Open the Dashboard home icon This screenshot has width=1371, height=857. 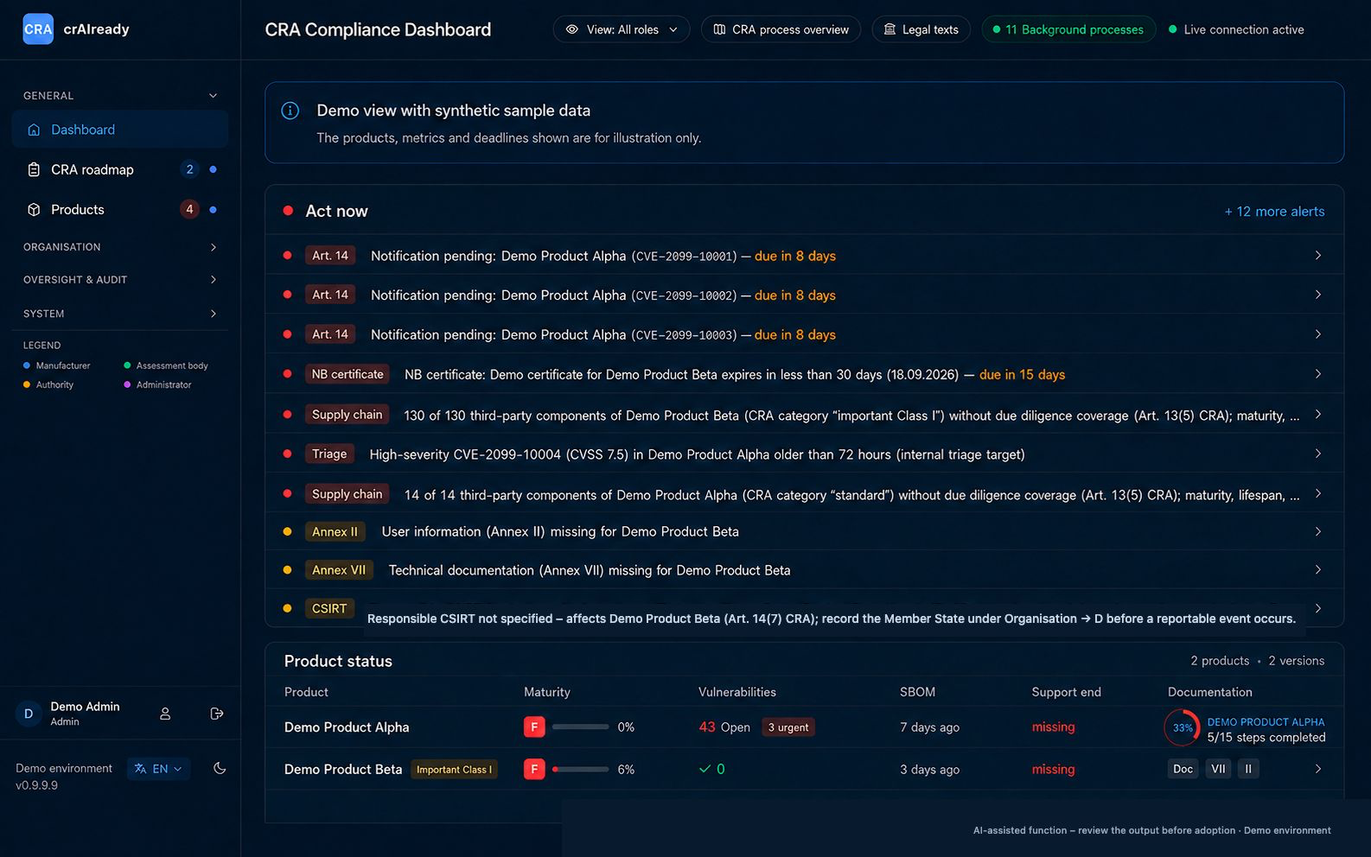pyautogui.click(x=34, y=130)
